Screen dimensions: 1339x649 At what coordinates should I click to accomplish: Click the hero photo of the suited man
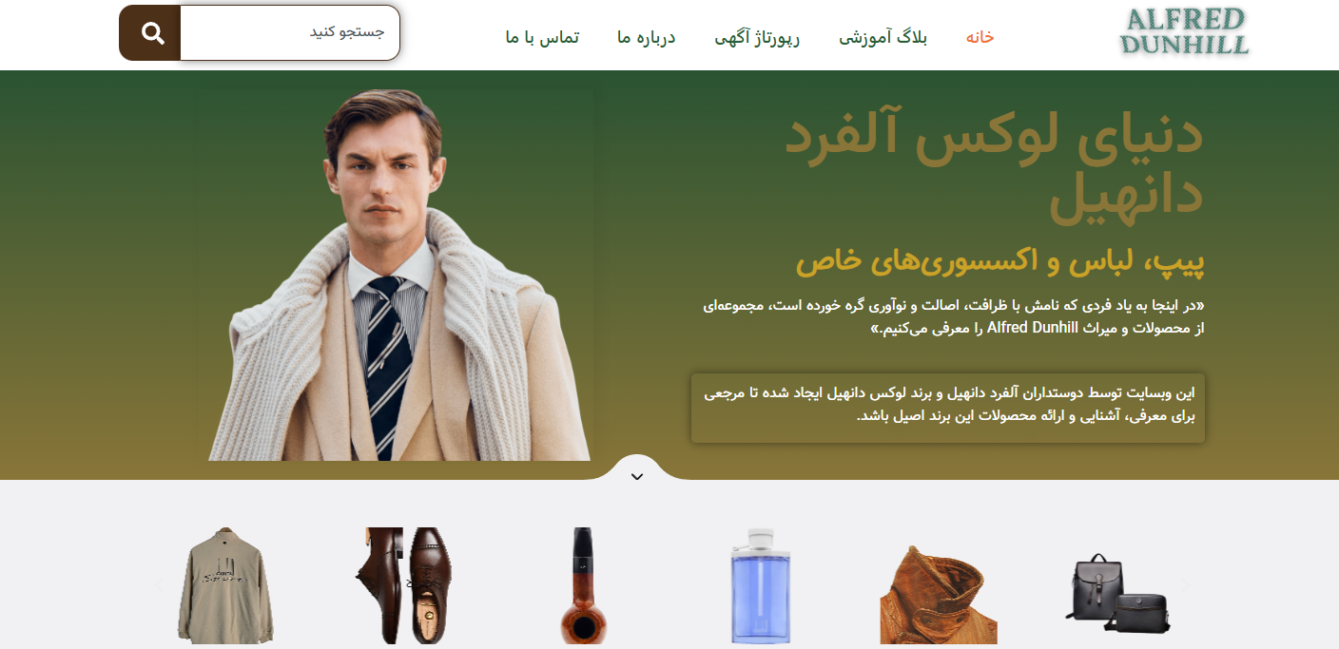point(396,276)
